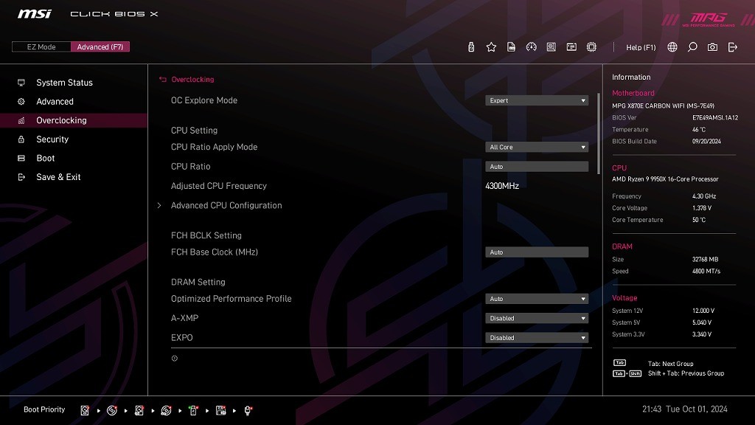
Task: Switch to EZ Mode
Action: (x=41, y=47)
